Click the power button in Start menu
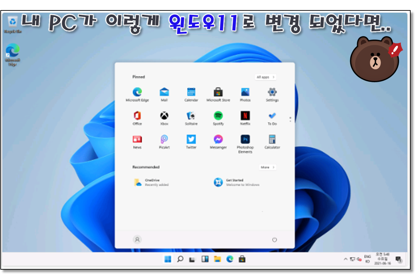This screenshot has width=416, height=275. coord(274,240)
